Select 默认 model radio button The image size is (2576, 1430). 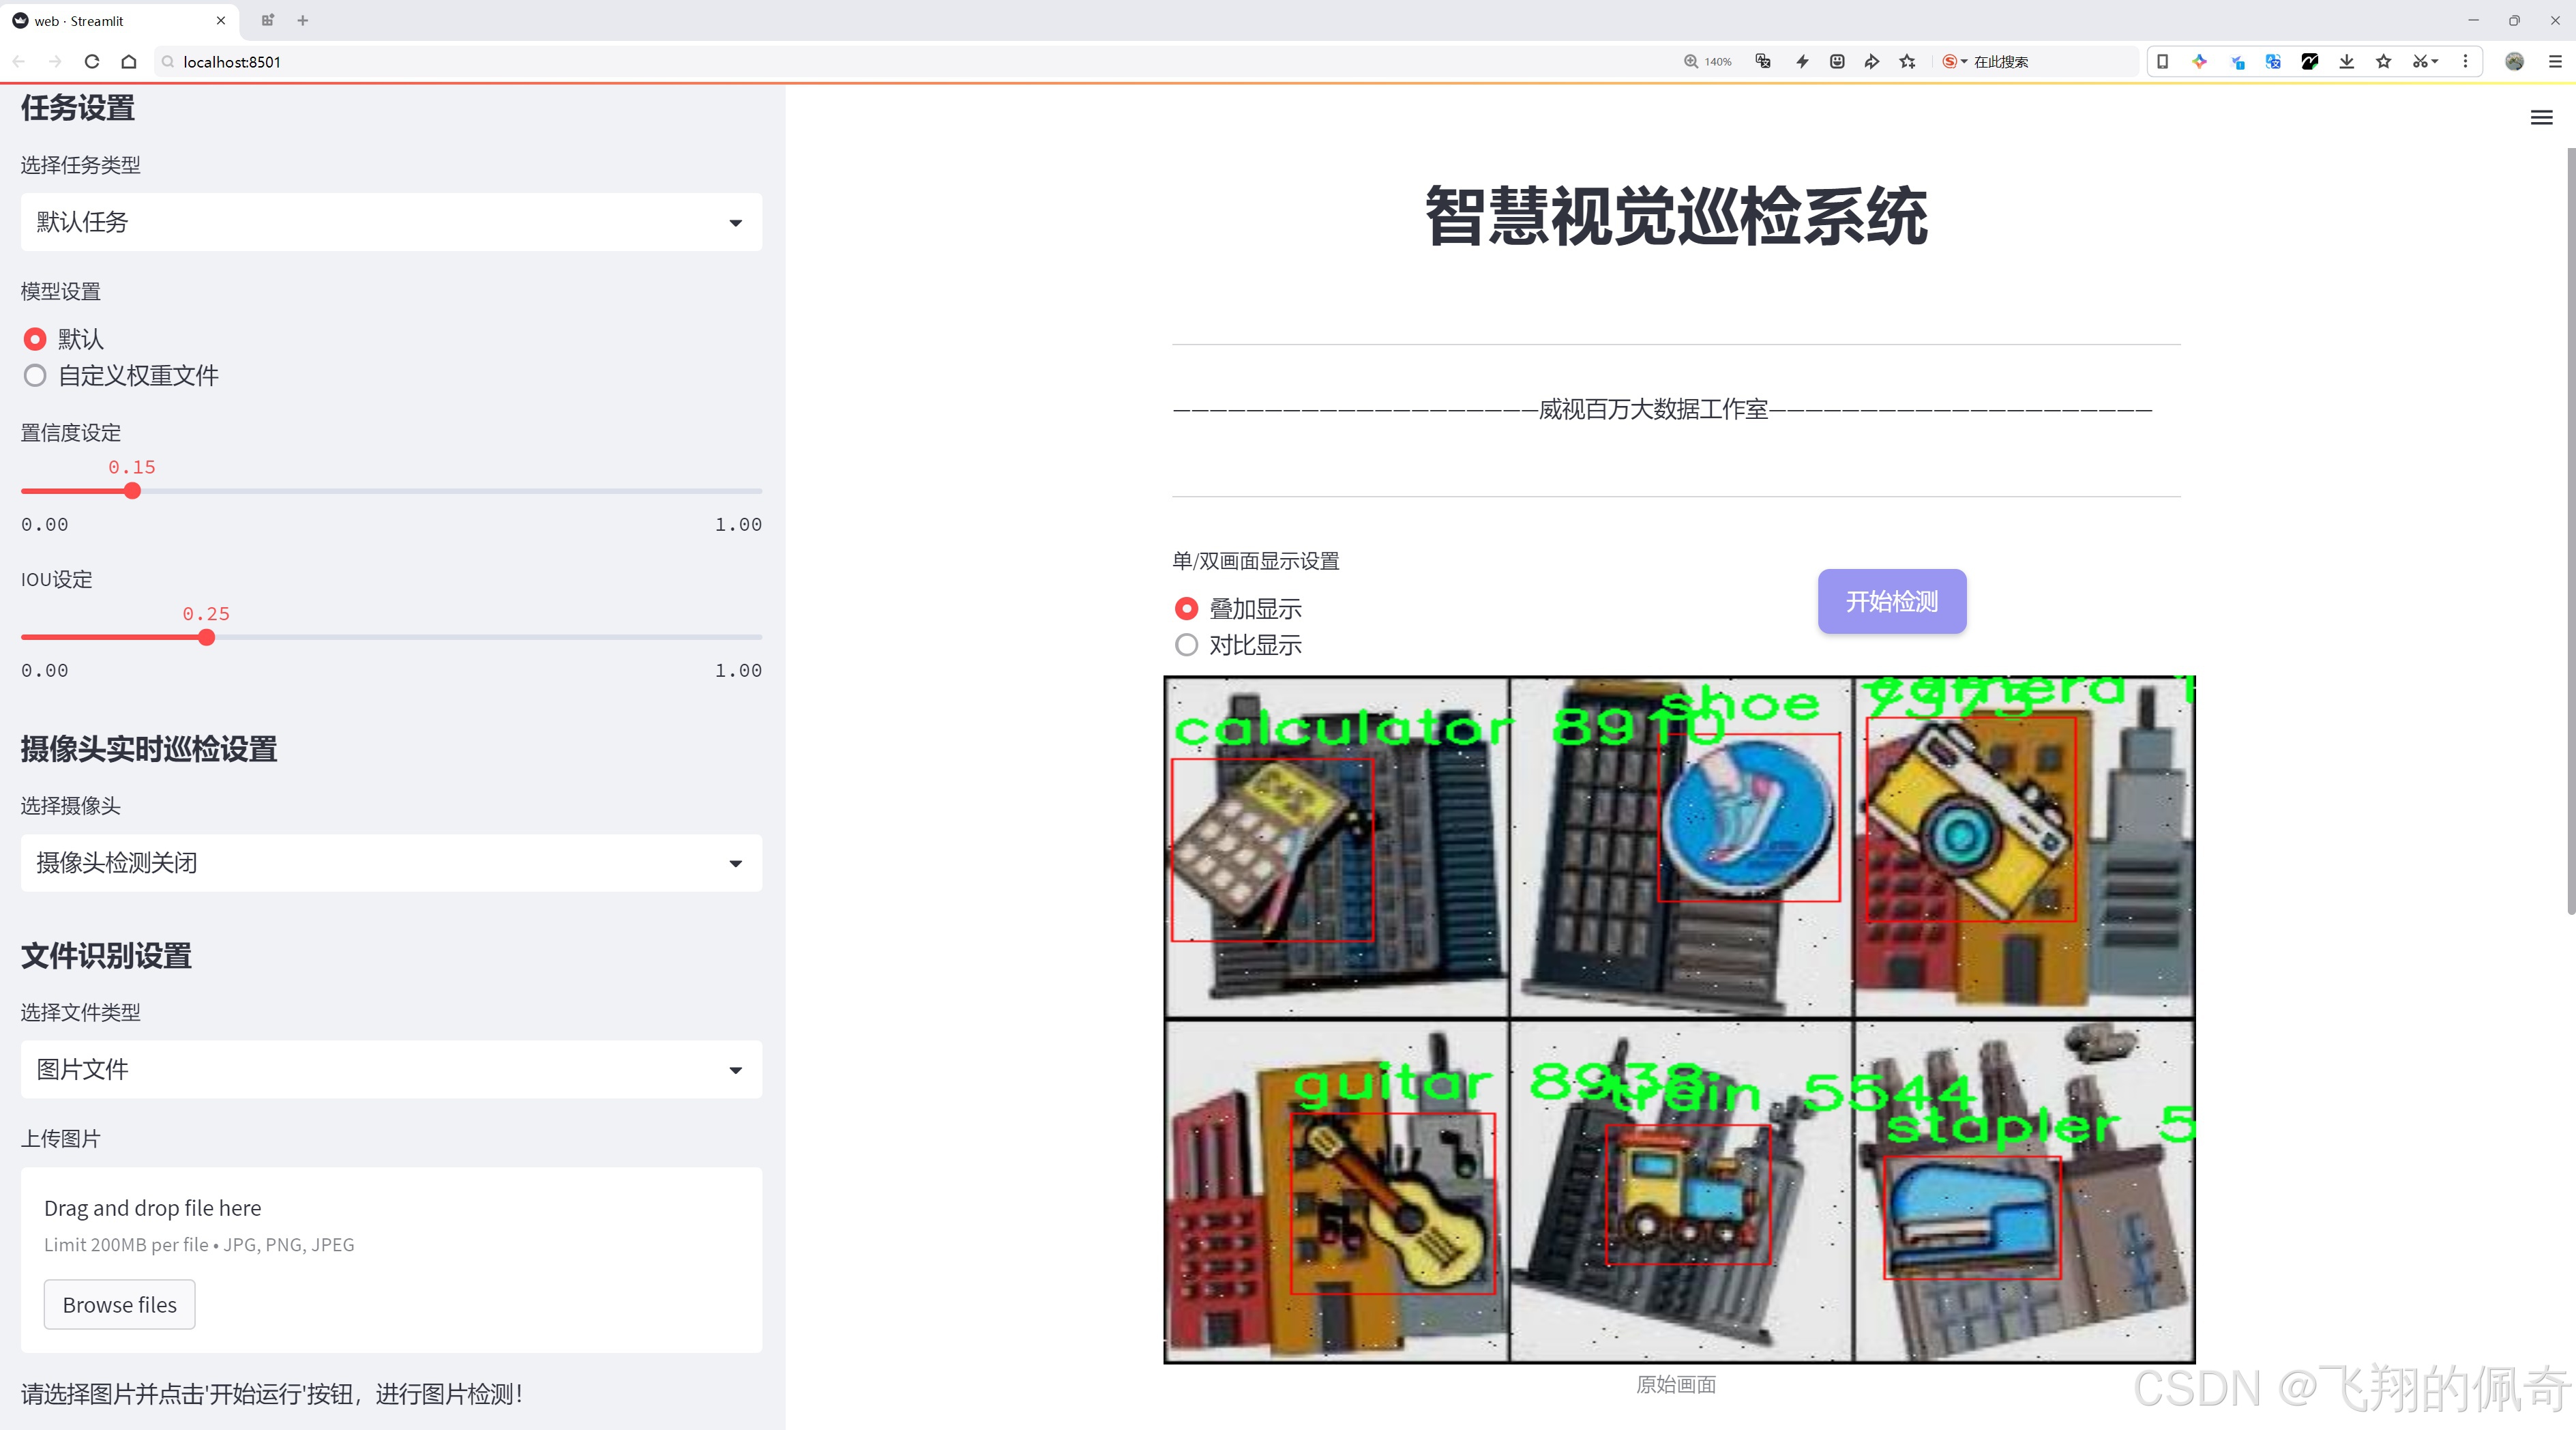(x=35, y=339)
